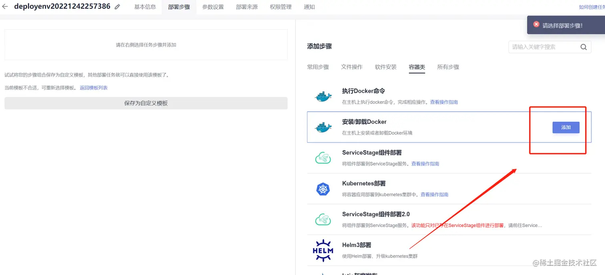The image size is (605, 275).
Task: Click red error icon in notification
Action: (x=536, y=24)
